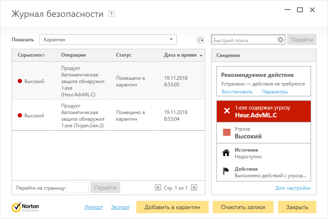
Task: Clear the quick search field icon
Action: [x=280, y=40]
